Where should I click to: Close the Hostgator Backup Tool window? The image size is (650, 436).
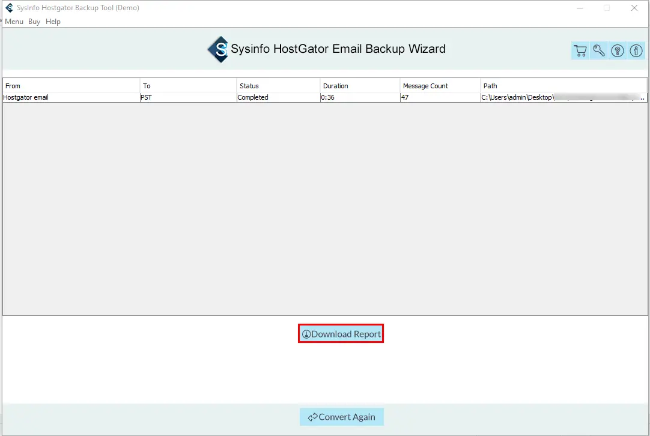click(634, 8)
